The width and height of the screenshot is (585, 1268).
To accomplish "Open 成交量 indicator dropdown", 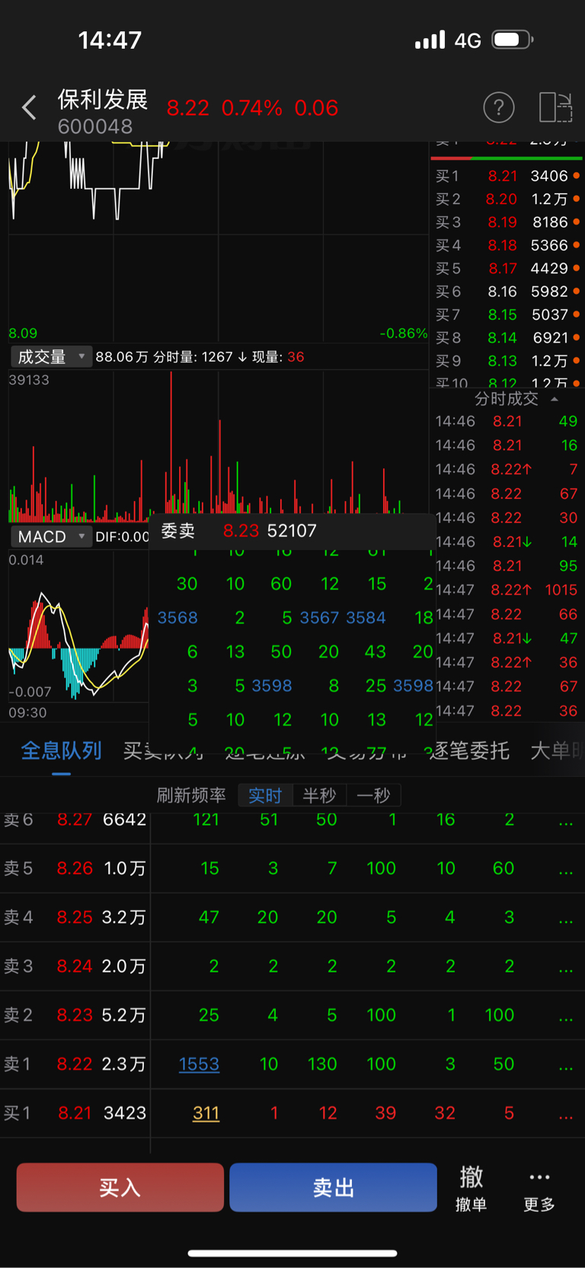I will pos(51,356).
